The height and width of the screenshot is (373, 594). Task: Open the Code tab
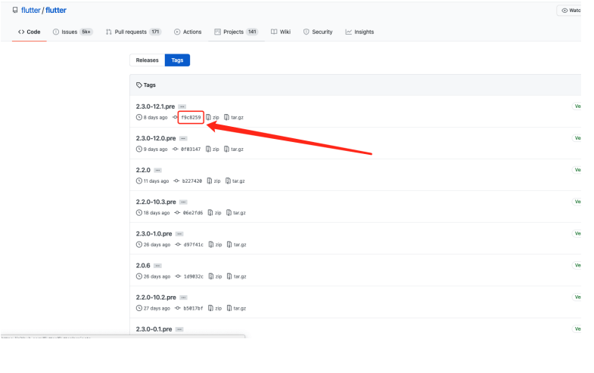pos(30,32)
